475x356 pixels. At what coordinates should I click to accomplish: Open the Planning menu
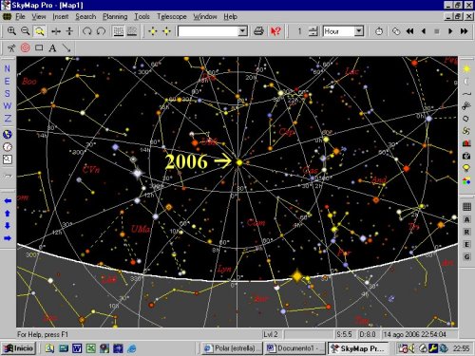pyautogui.click(x=115, y=16)
